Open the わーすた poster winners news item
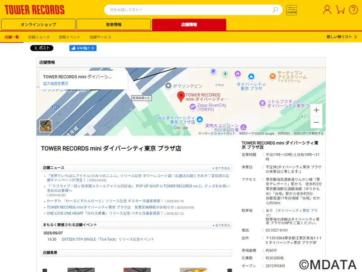 [105, 201]
